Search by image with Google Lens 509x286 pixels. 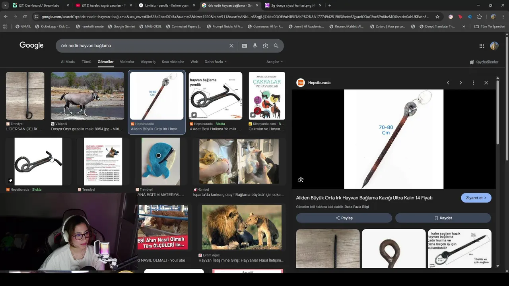click(x=266, y=46)
